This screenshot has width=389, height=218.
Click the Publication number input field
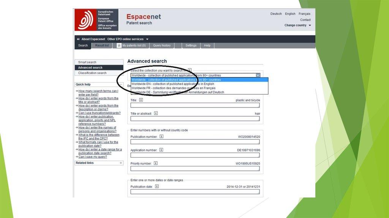(x=195, y=142)
